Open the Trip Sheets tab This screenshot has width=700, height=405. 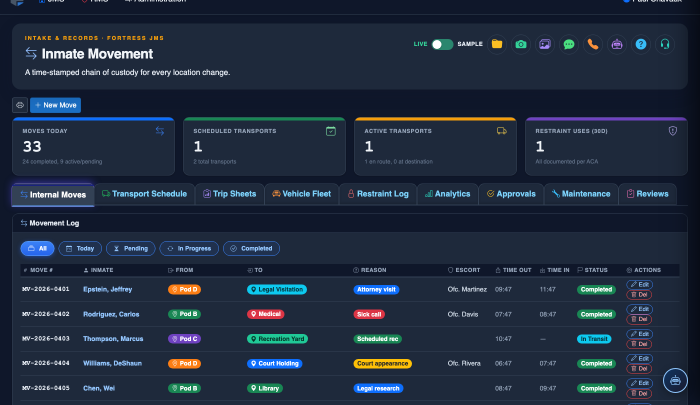(x=229, y=194)
